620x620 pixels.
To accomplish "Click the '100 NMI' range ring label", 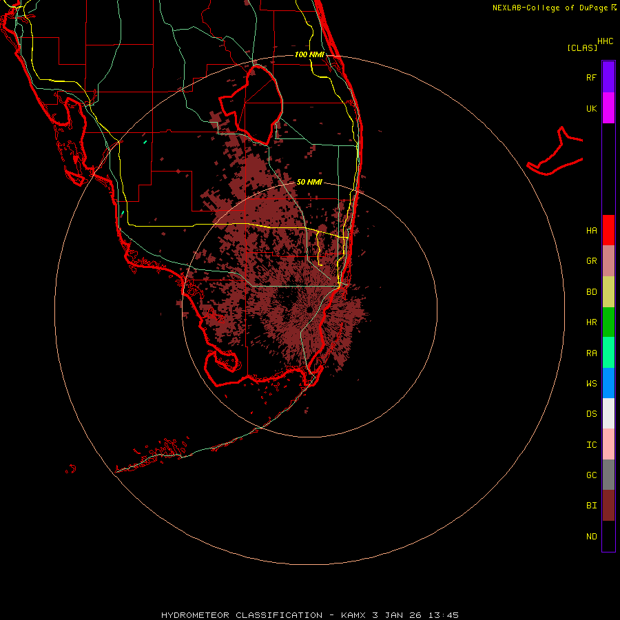I will click(x=309, y=54).
